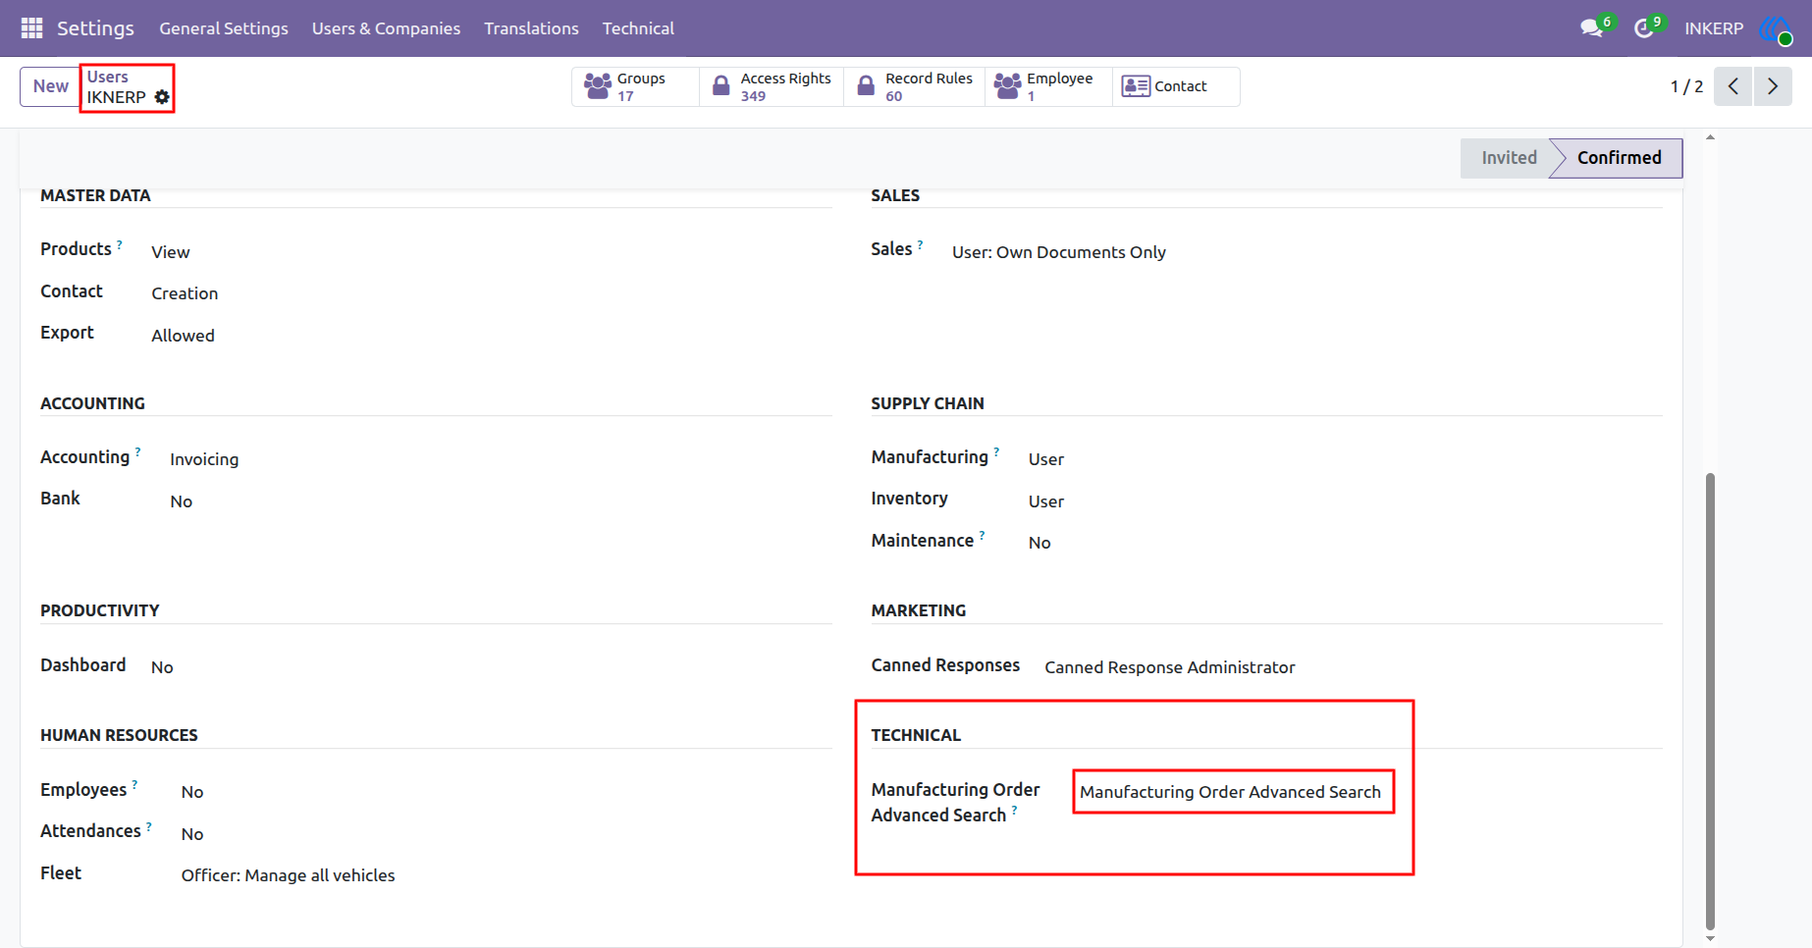Screen dimensions: 1812x948
Task: Open the Technical menu
Action: point(638,28)
